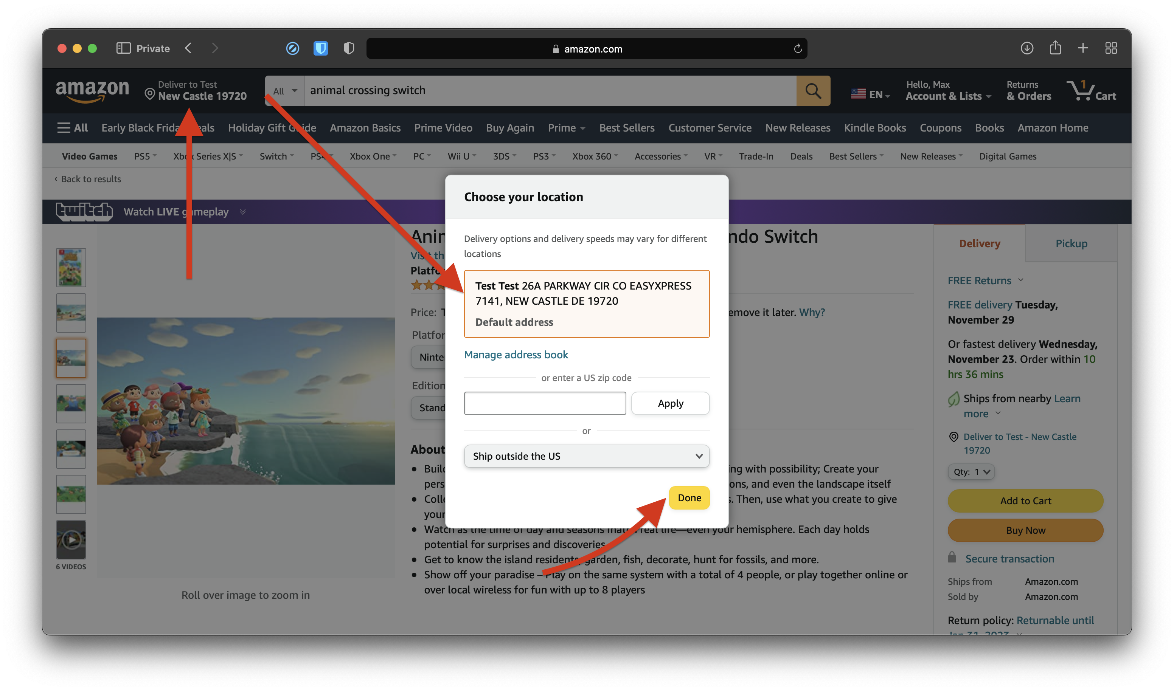Screen dimensions: 1174x691
Task: Play the 6 videos thumbnail
Action: coord(71,540)
